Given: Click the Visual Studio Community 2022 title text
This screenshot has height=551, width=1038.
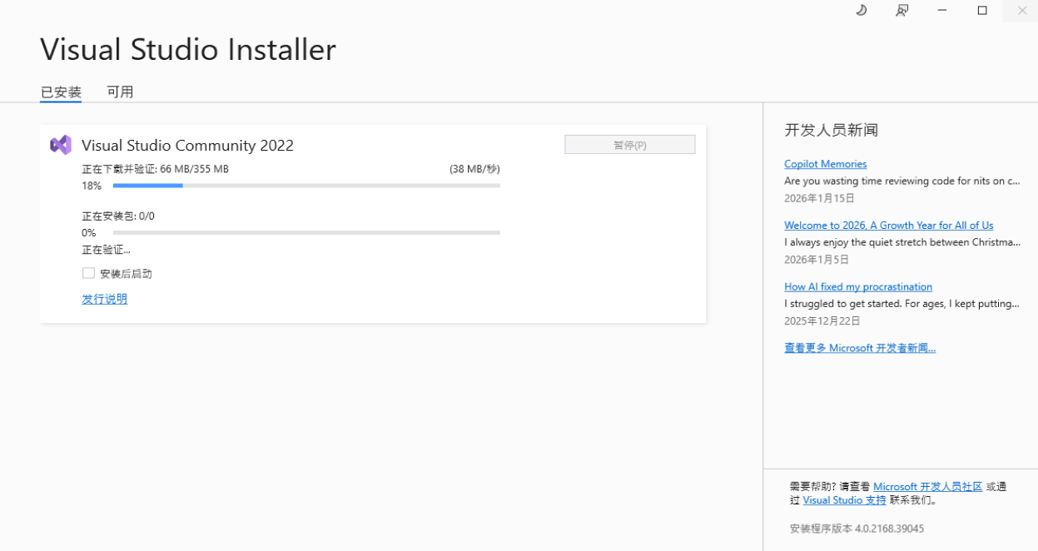Looking at the screenshot, I should click(x=187, y=145).
